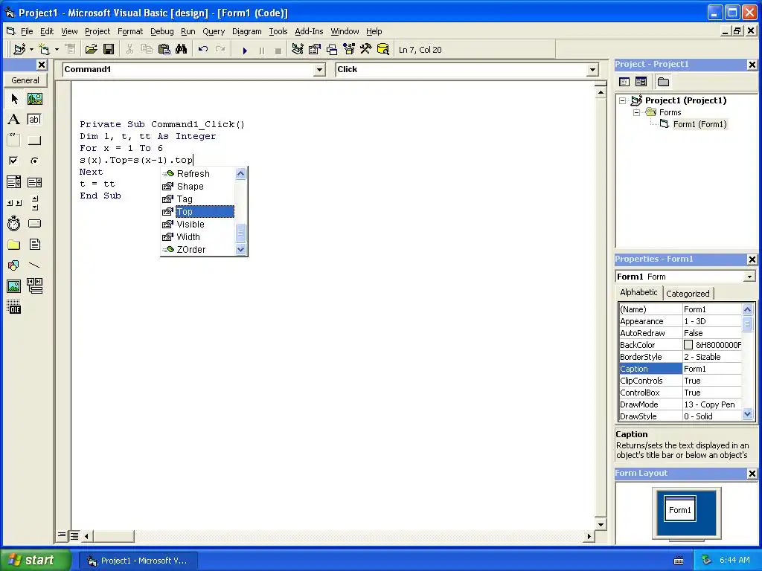The height and width of the screenshot is (571, 762).
Task: Click the Undo arrow in the toolbar
Action: point(203,50)
